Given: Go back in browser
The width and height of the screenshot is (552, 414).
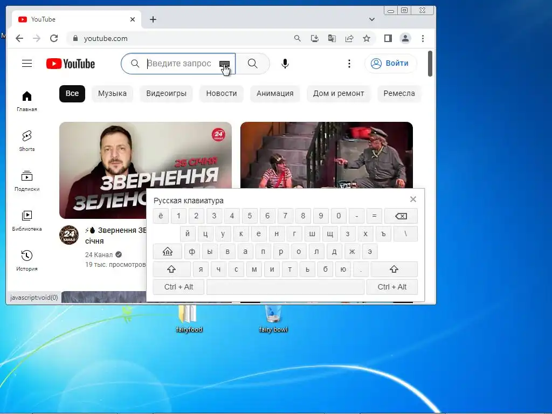Looking at the screenshot, I should click(19, 38).
